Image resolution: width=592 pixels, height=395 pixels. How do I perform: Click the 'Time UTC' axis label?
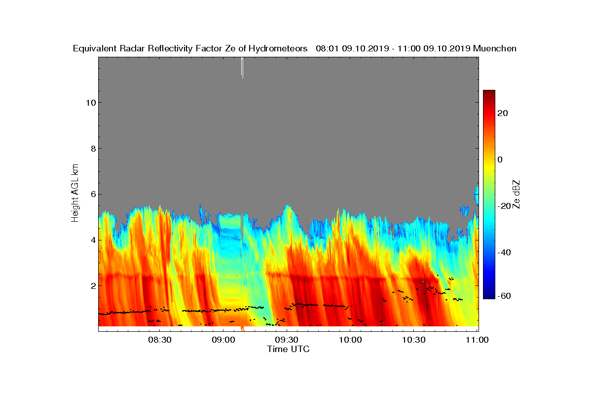[289, 349]
